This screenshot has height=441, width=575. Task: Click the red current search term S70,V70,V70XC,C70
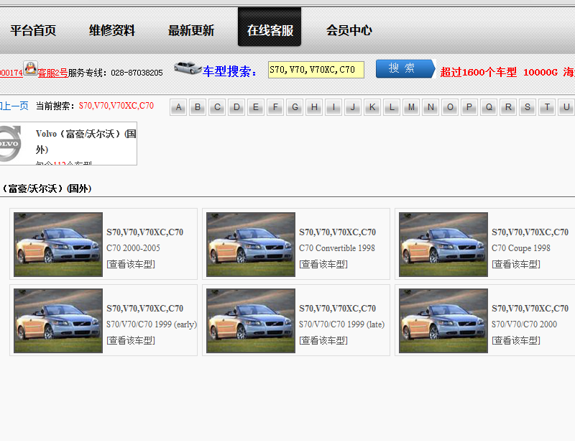(x=116, y=106)
